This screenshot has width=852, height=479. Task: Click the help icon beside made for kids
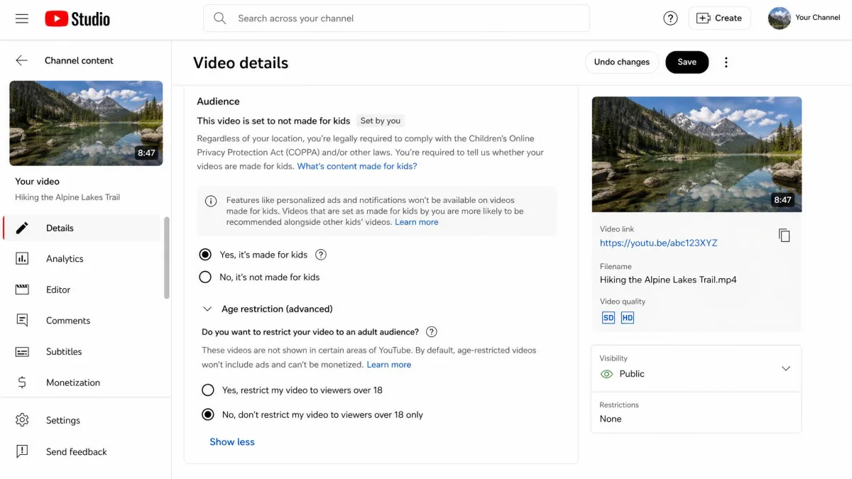click(x=321, y=255)
